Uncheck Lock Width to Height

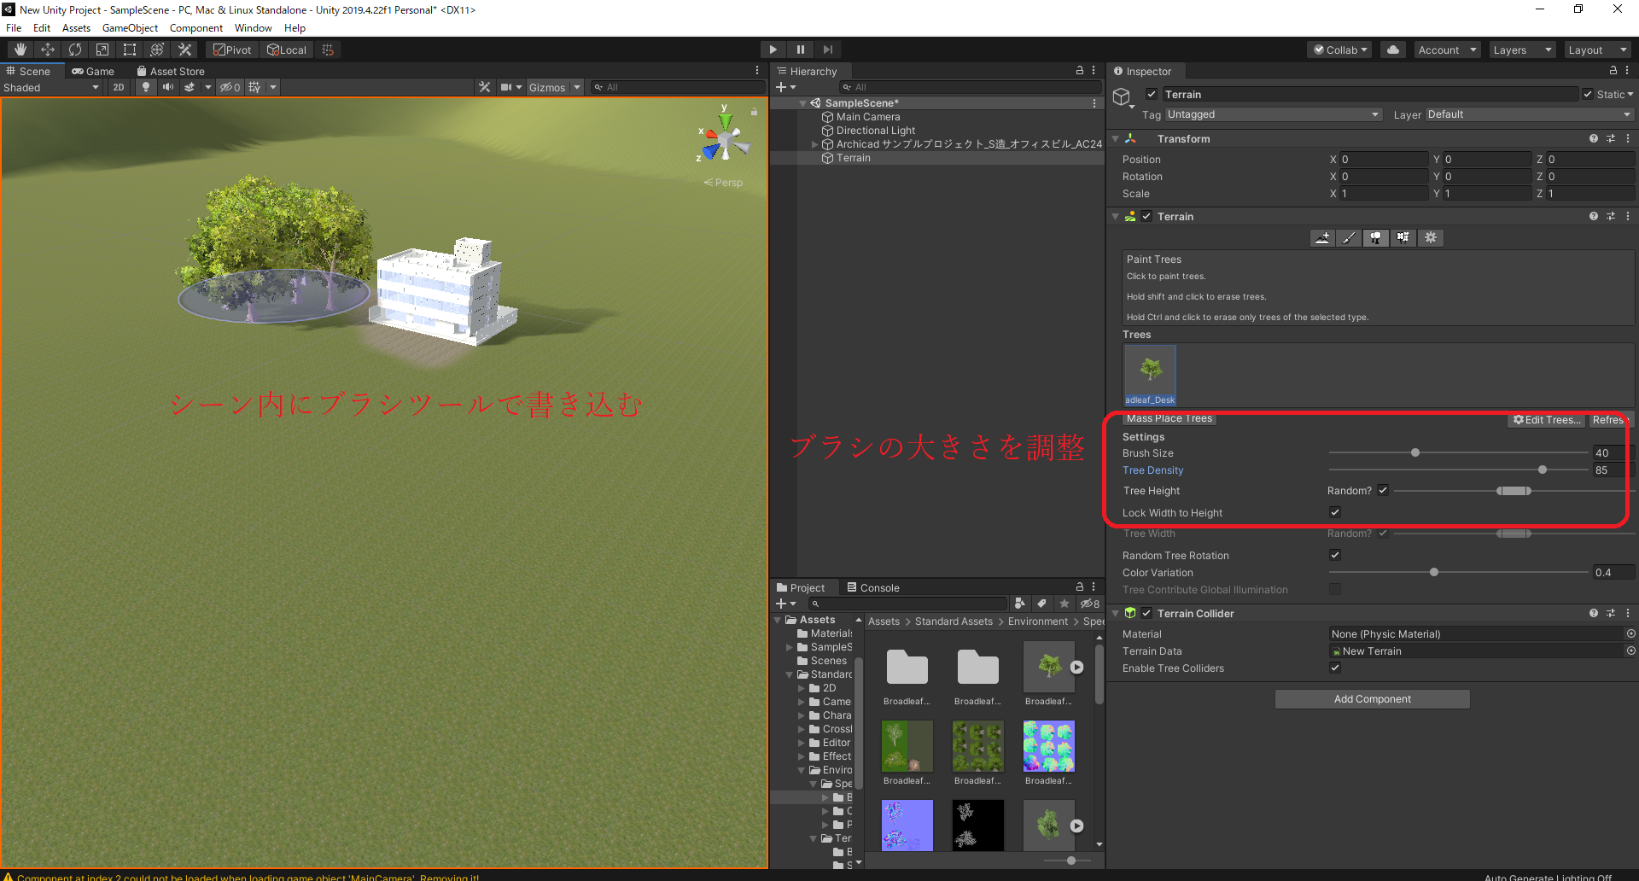click(1335, 512)
